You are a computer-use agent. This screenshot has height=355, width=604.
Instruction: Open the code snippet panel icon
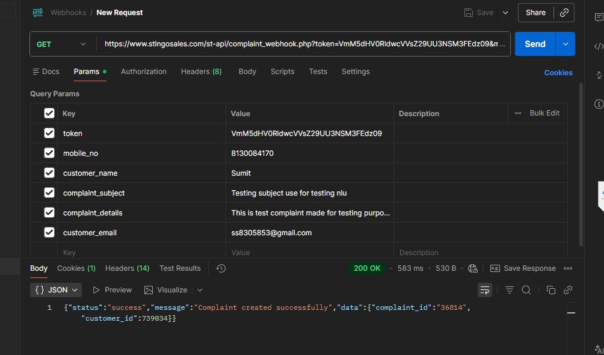599,46
